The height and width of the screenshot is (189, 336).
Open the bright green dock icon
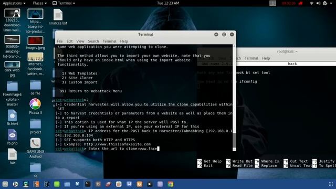pos(57,184)
